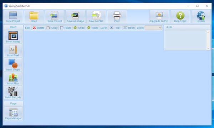The height and width of the screenshot is (128, 214).
Task: Click Insert Map tool
Action: (x=13, y=79)
